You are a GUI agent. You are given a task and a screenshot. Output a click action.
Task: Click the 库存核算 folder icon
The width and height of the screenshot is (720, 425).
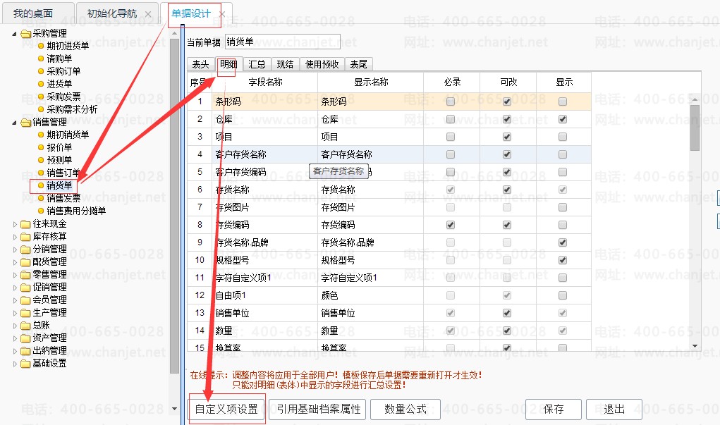tap(26, 236)
